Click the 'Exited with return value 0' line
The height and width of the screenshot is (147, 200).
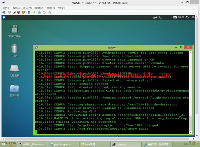(x=94, y=80)
